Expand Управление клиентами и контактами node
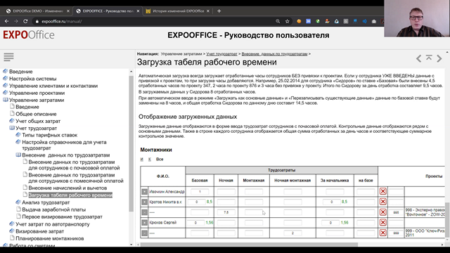Screen dimensions: 450x253 (x=5, y=86)
